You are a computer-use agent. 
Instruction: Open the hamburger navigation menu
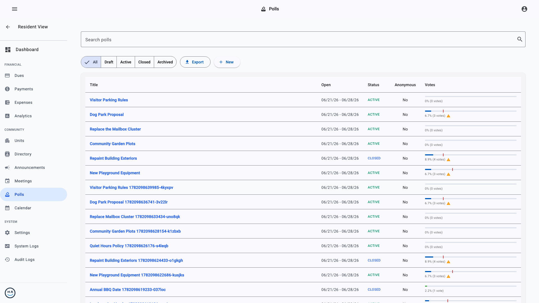[15, 9]
